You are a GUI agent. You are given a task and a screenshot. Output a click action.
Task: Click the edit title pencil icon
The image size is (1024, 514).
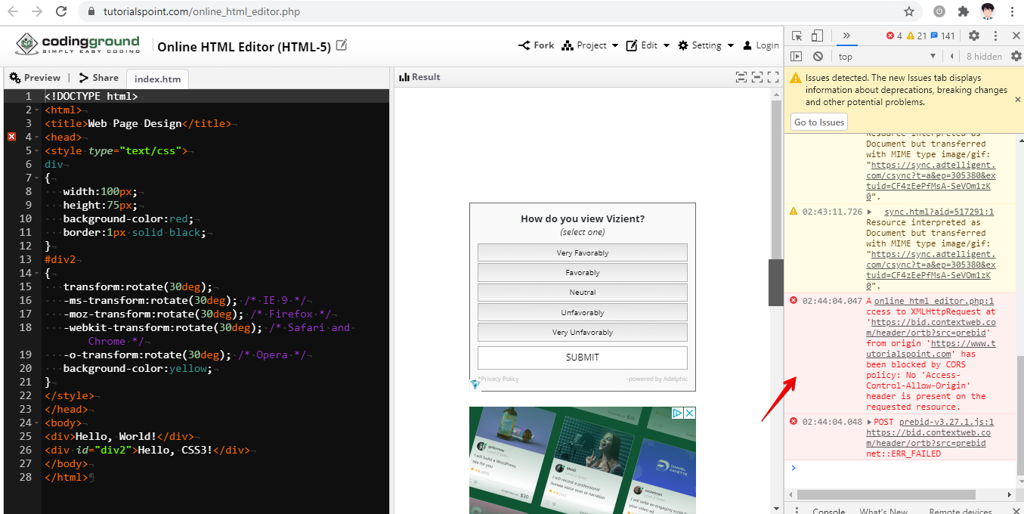[342, 45]
